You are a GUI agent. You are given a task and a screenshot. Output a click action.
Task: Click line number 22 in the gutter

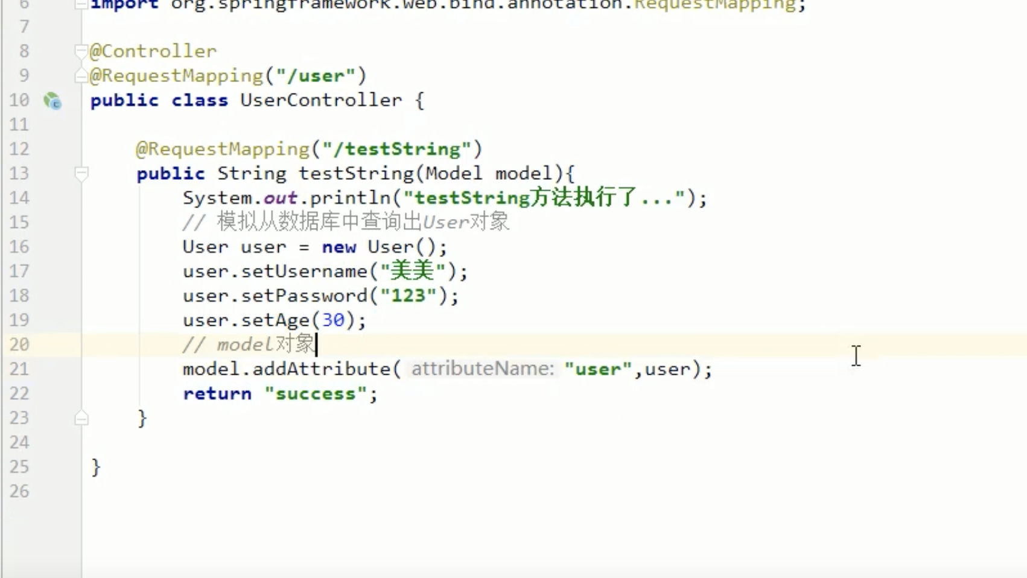coord(19,393)
